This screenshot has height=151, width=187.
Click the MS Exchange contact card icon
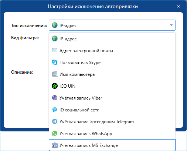click(55, 145)
